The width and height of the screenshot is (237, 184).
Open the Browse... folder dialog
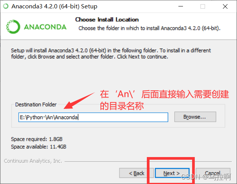pos(195,117)
